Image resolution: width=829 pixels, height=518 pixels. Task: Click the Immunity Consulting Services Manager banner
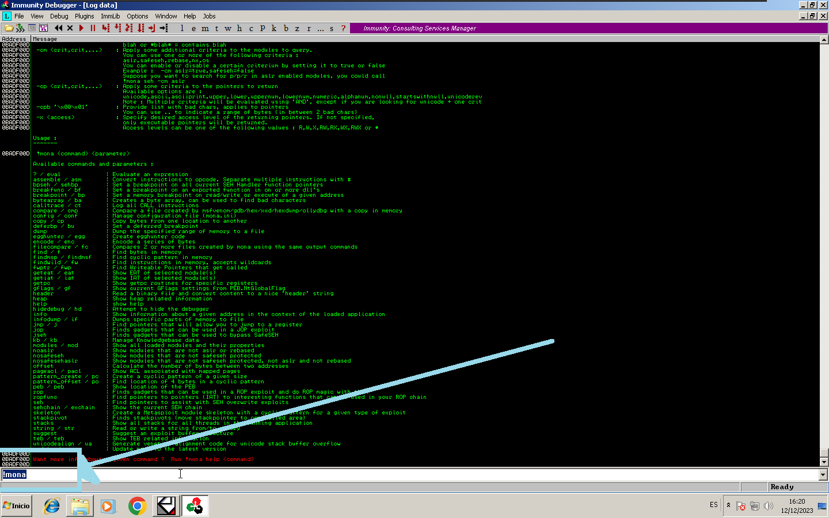588,28
